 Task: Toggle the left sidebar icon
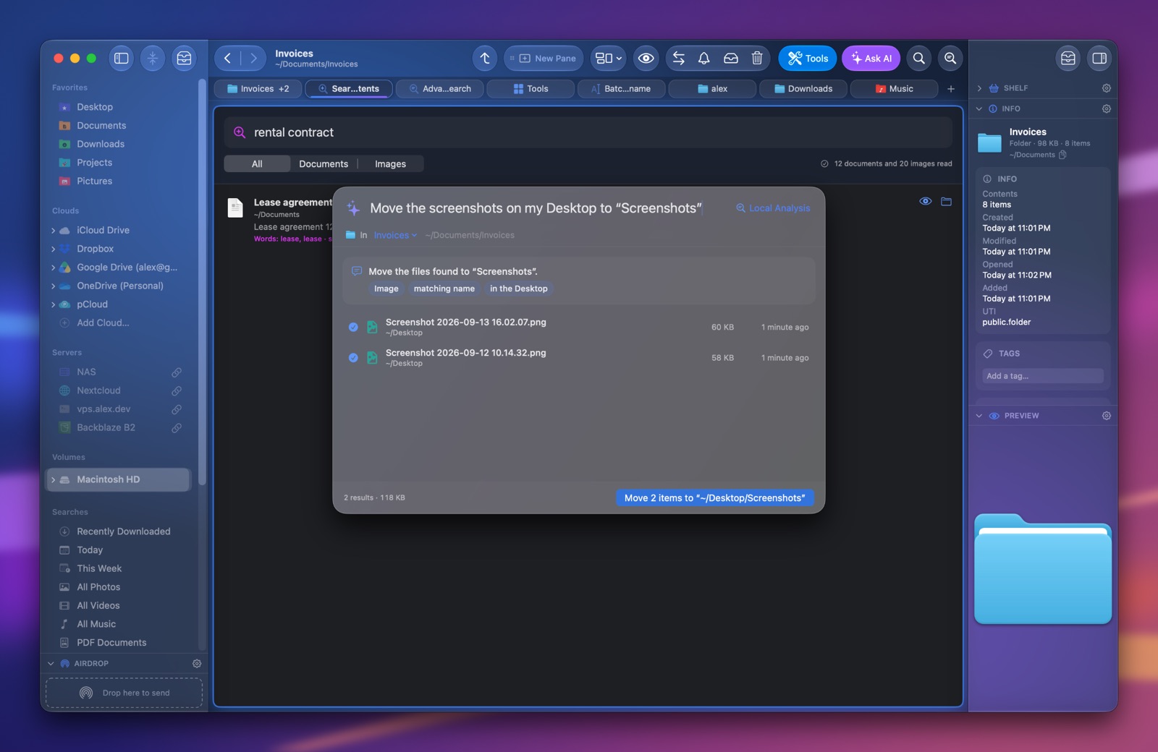pos(122,59)
